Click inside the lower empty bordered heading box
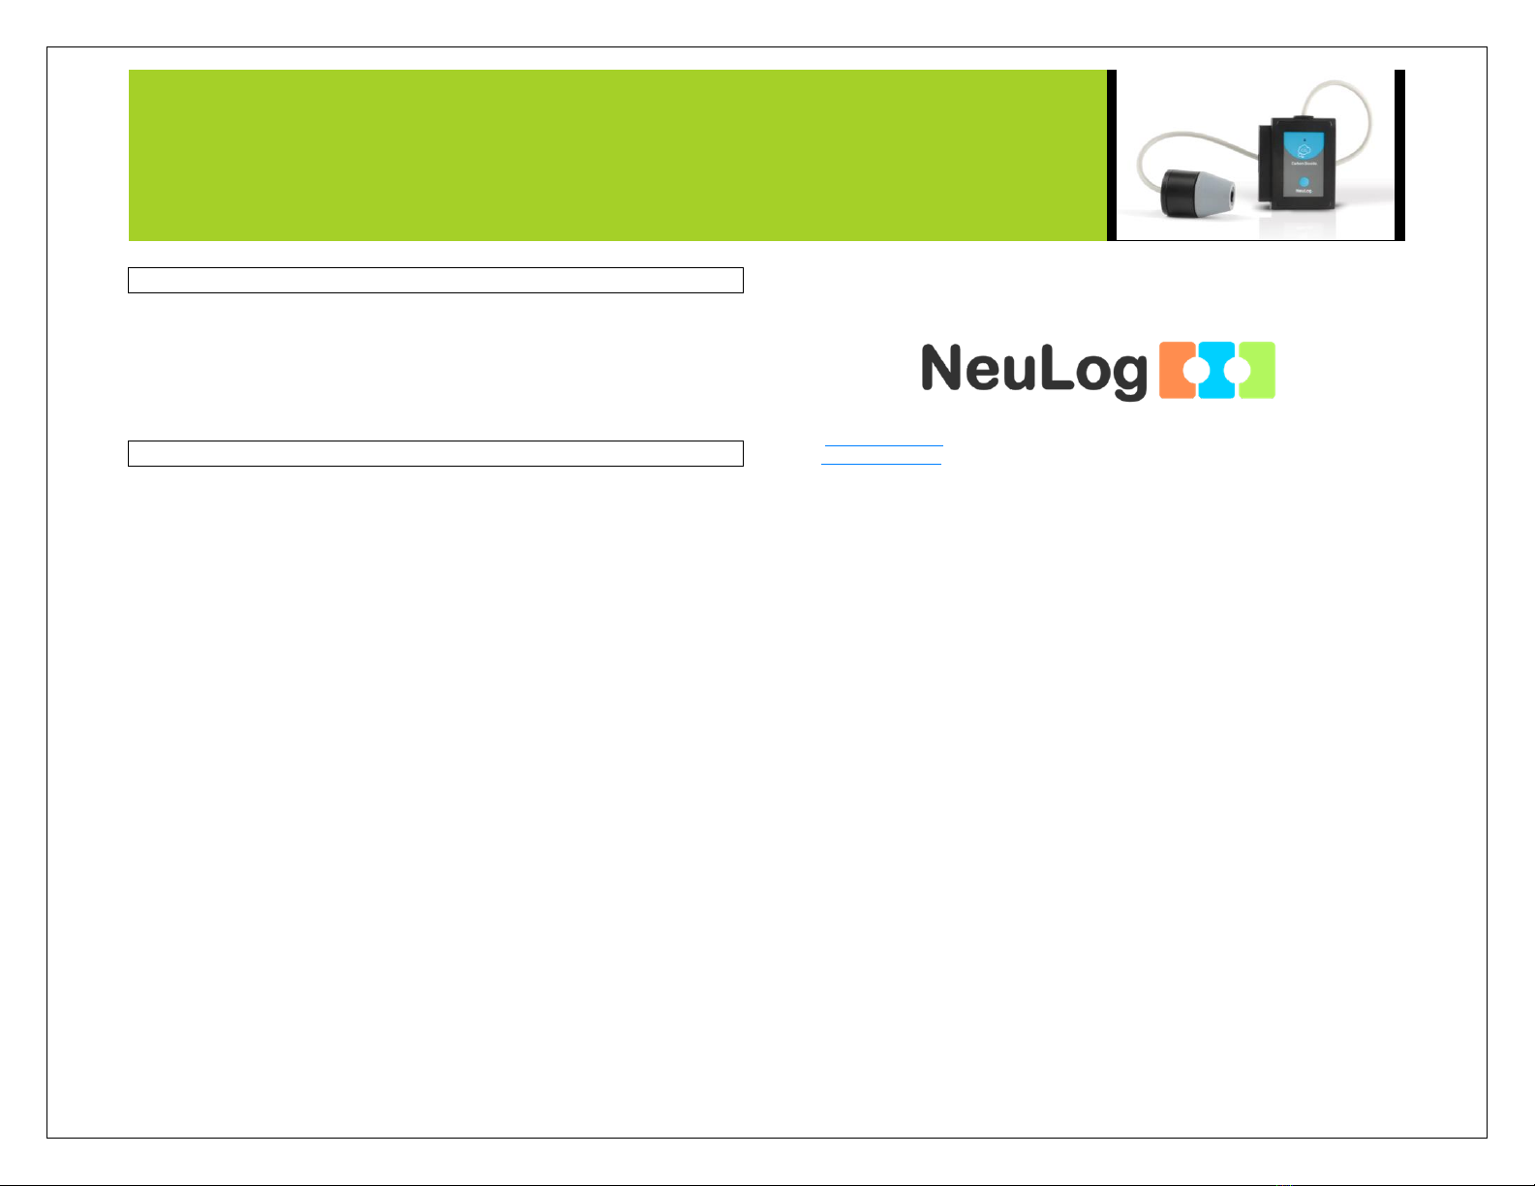The height and width of the screenshot is (1186, 1535). point(436,454)
